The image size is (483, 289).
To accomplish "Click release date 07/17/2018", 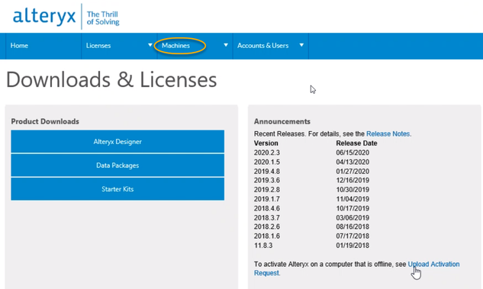I will pyautogui.click(x=353, y=236).
